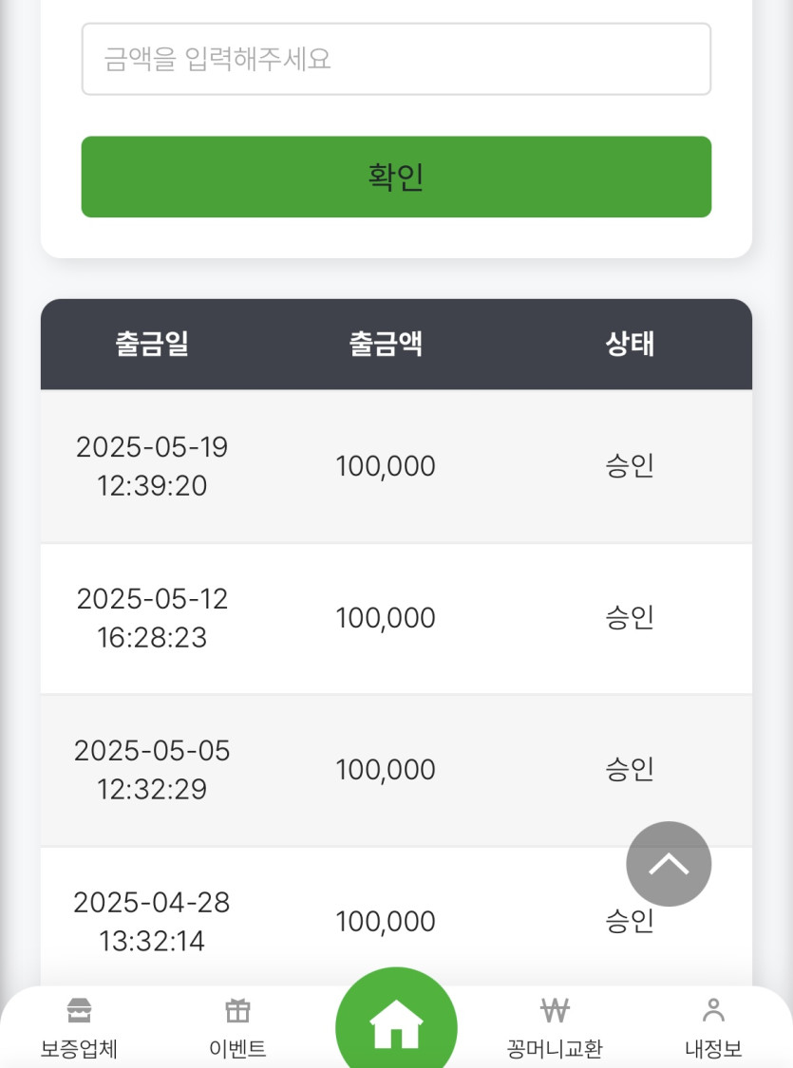Tap the 이벤트 tab label

(x=237, y=1049)
